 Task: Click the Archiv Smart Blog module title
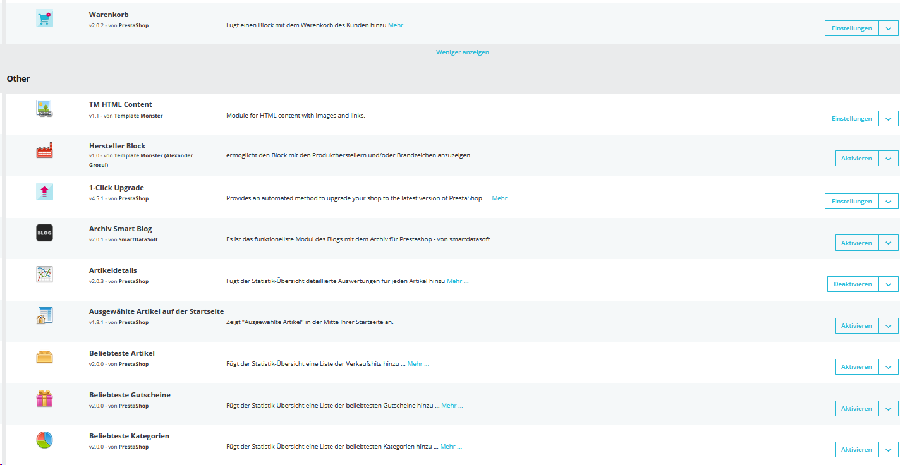coord(121,229)
